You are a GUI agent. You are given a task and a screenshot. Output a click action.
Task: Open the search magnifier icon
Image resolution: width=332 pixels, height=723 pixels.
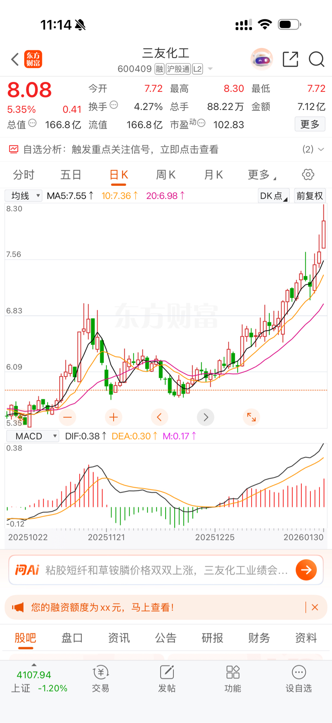316,59
